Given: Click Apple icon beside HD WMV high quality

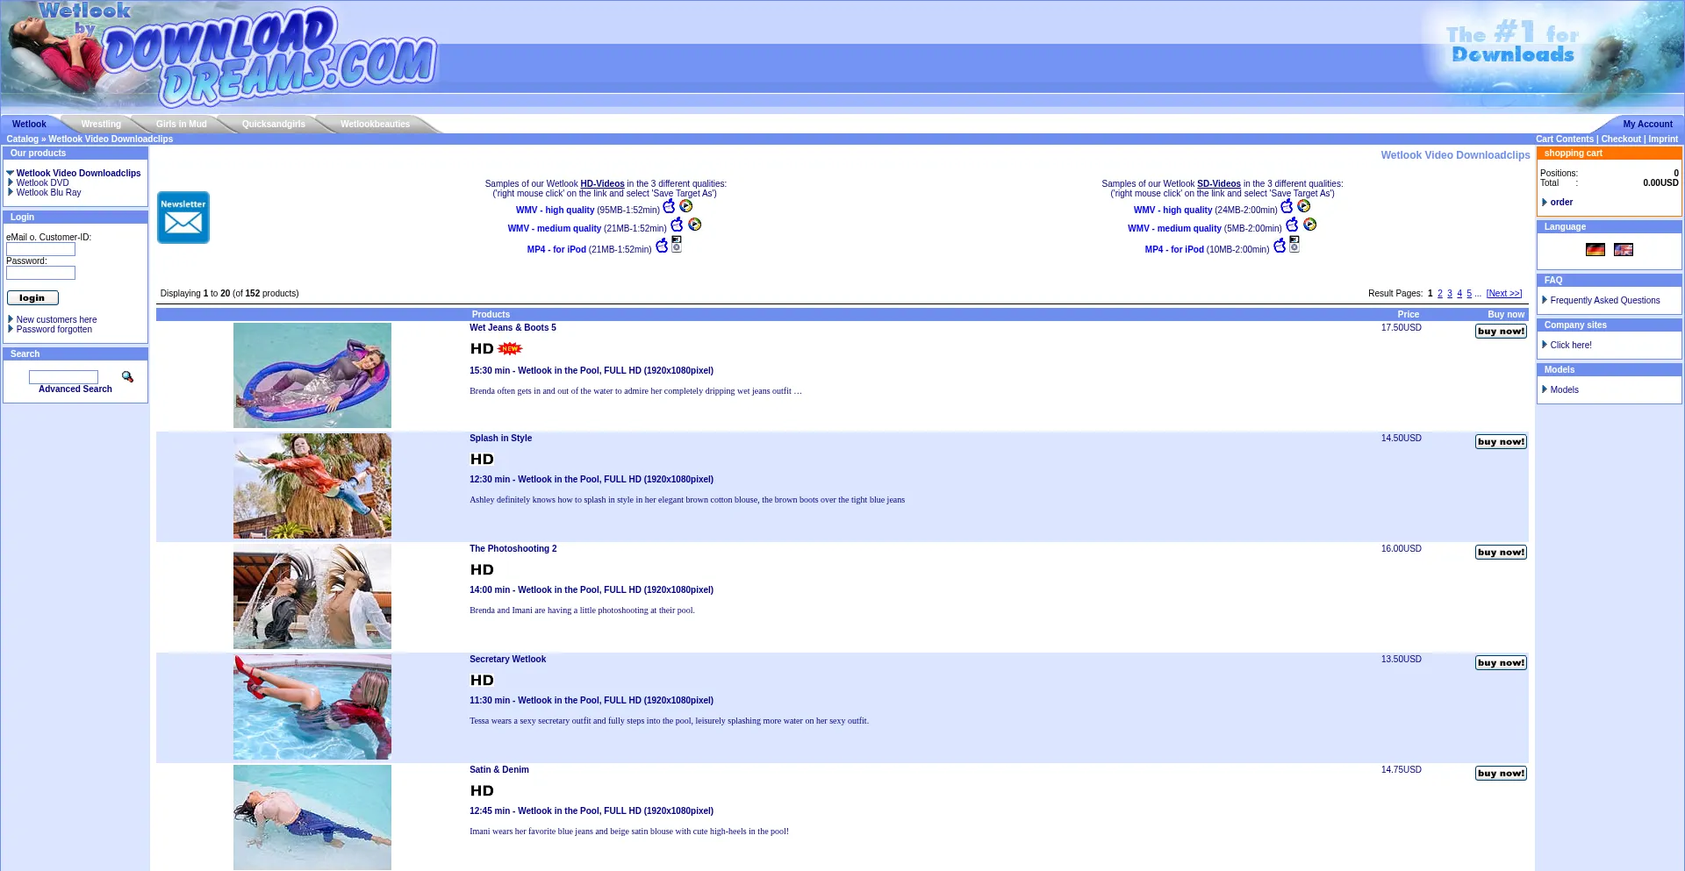Looking at the screenshot, I should (x=669, y=206).
